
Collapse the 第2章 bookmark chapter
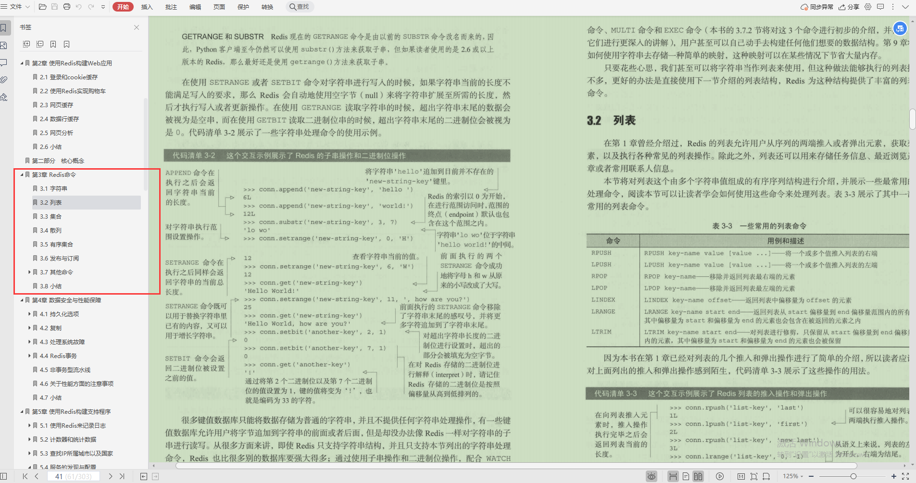pyautogui.click(x=22, y=62)
